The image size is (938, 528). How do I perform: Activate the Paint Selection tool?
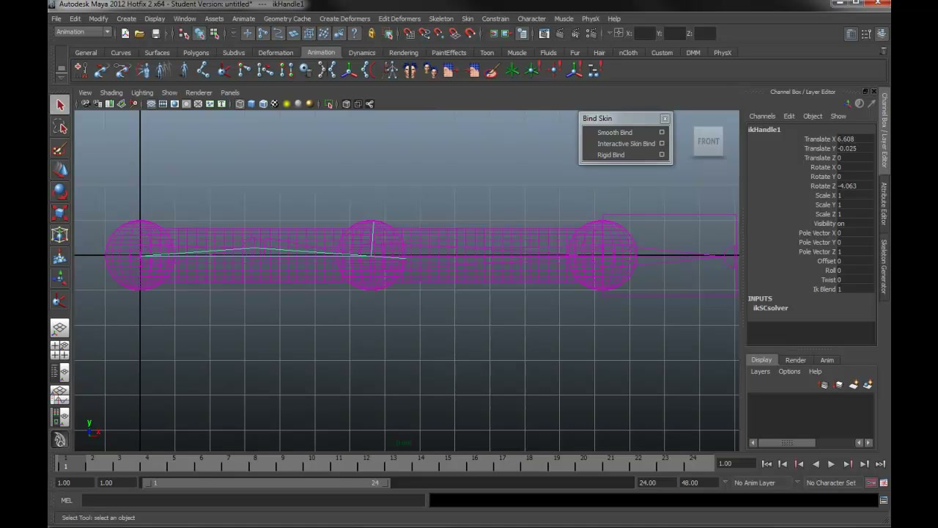pyautogui.click(x=60, y=149)
